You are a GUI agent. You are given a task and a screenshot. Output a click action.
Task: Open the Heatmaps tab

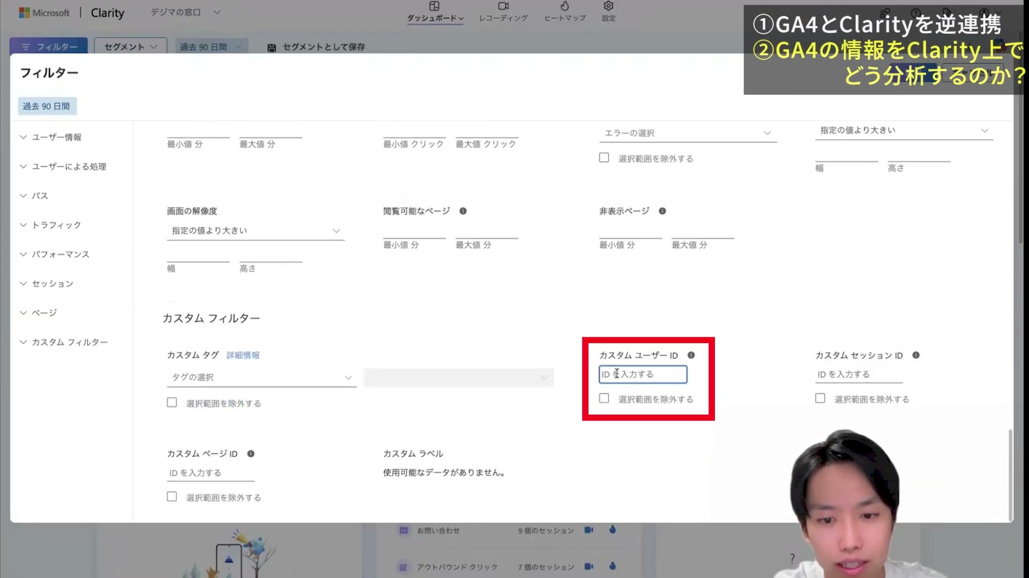click(x=565, y=12)
